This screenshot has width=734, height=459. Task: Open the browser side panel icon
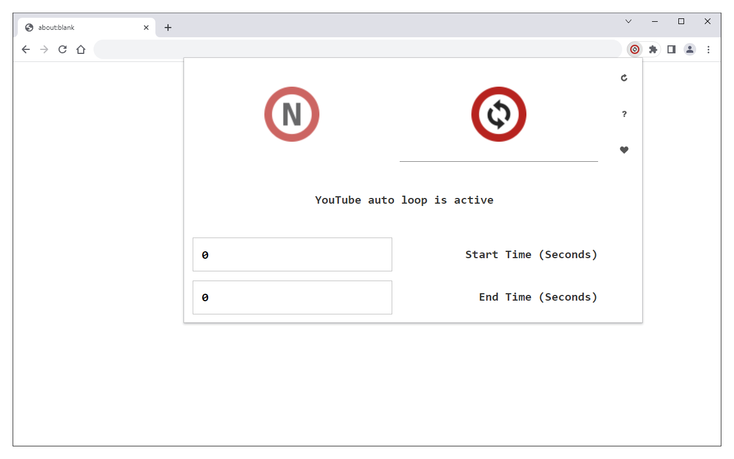tap(671, 49)
